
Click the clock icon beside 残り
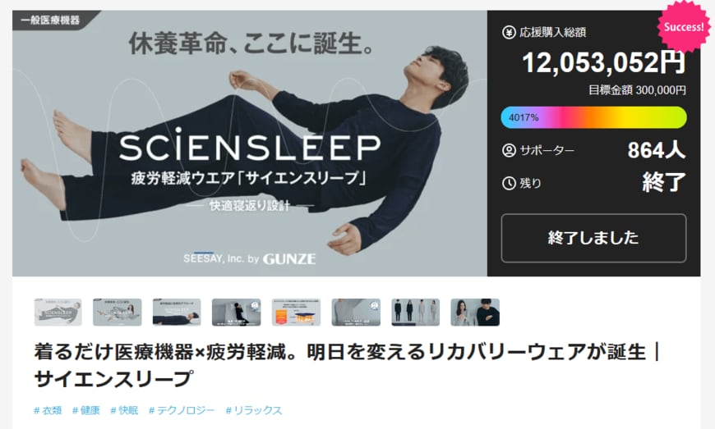(x=509, y=184)
